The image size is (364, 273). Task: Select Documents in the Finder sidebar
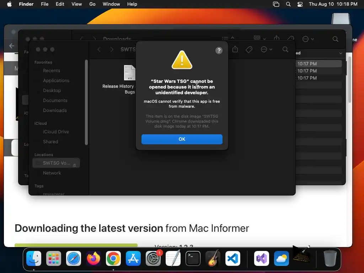(x=55, y=101)
